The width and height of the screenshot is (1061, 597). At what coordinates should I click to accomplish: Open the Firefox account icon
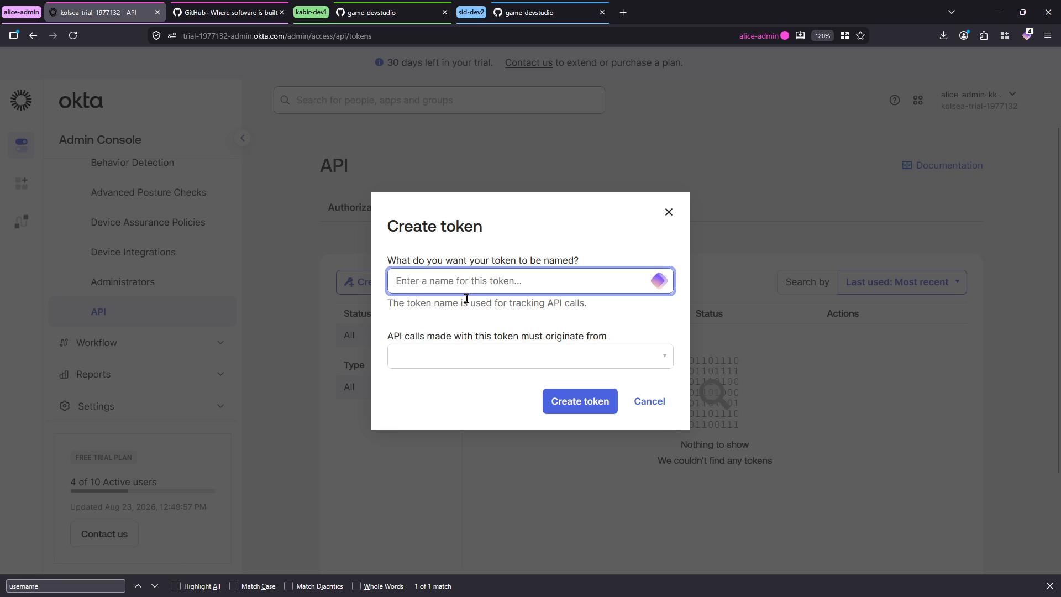click(964, 35)
